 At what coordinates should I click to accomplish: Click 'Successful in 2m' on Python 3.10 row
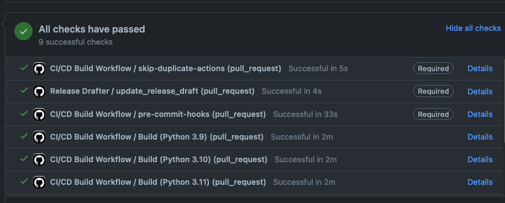pos(306,159)
